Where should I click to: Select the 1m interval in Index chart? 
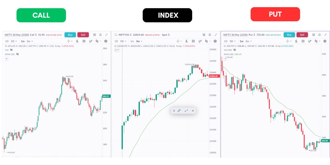point(132,41)
